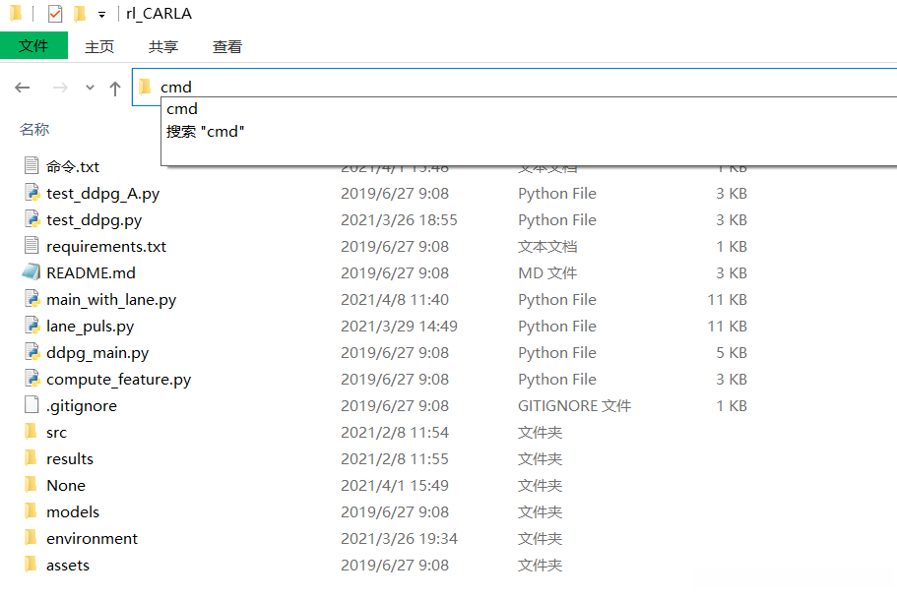Click the environment folder icon
897x598 pixels.
pos(32,538)
